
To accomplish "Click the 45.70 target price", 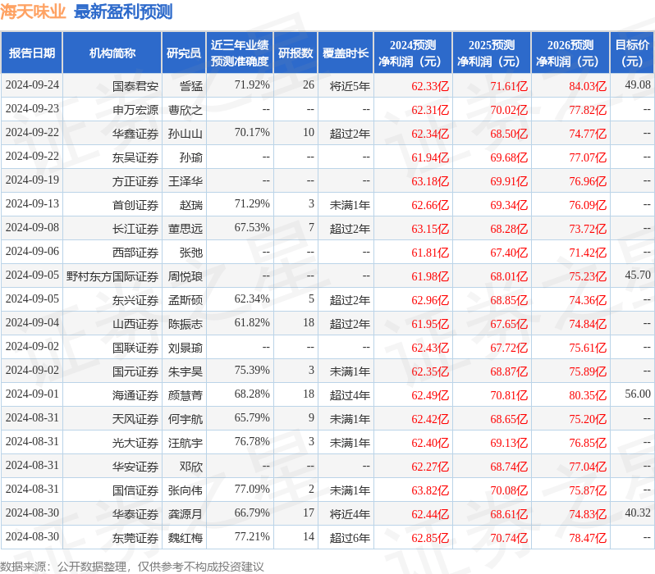I will click(638, 275).
